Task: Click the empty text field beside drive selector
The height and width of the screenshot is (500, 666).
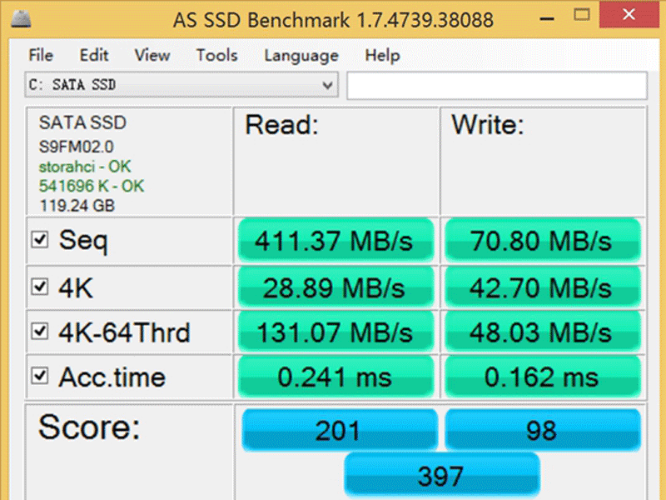Action: point(497,85)
